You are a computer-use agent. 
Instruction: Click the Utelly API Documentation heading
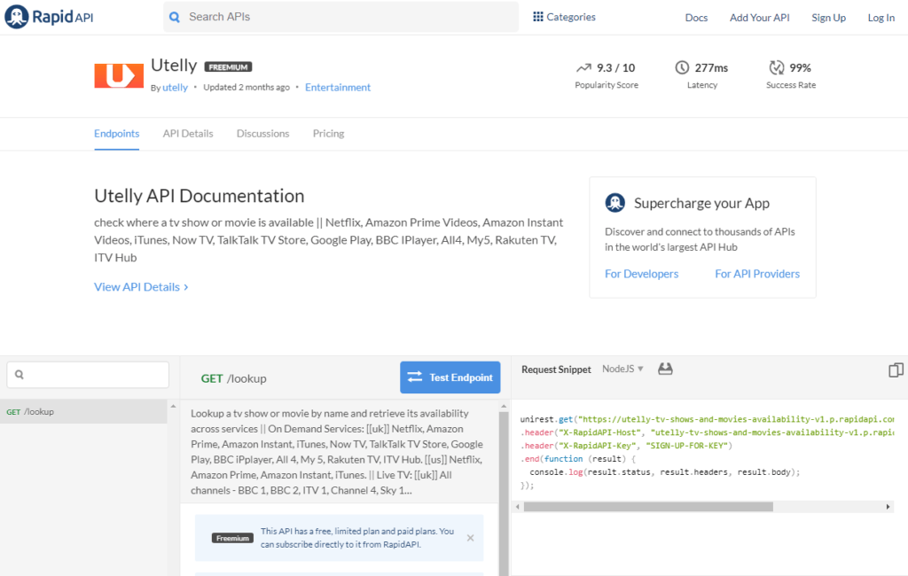tap(200, 196)
